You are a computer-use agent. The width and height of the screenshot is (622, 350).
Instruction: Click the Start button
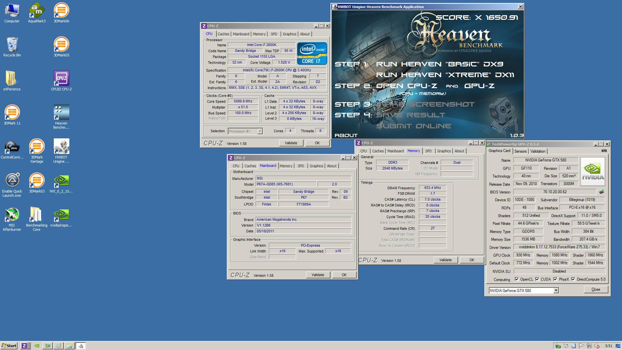[x=9, y=346]
